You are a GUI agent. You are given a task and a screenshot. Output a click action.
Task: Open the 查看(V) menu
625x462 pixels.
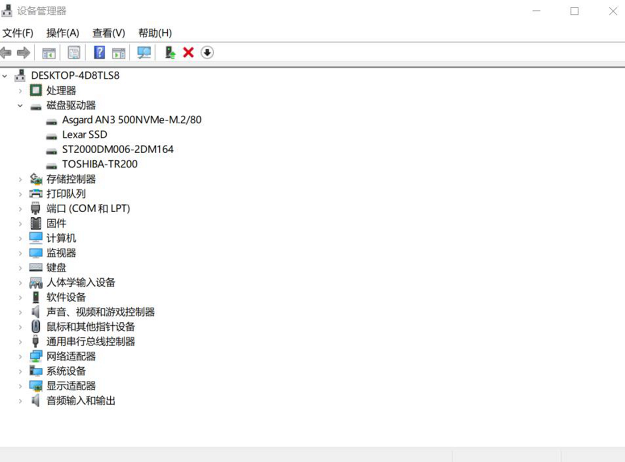point(108,33)
